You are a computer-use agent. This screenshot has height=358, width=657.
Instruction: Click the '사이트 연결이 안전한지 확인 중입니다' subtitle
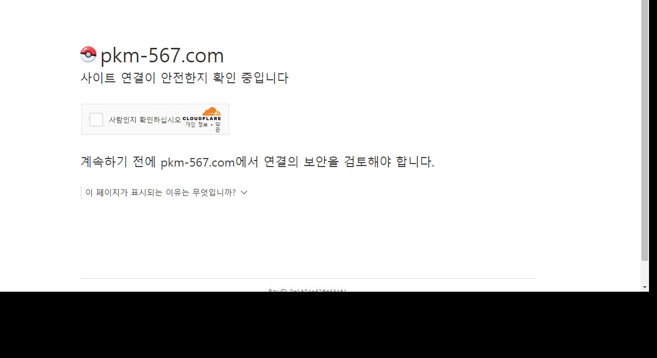184,78
